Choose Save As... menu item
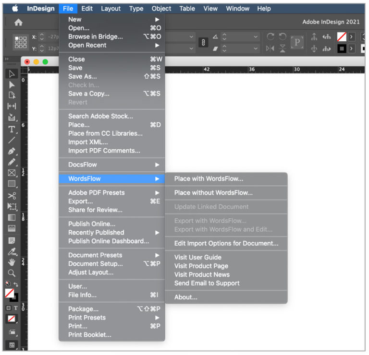The width and height of the screenshot is (369, 355). 112,77
